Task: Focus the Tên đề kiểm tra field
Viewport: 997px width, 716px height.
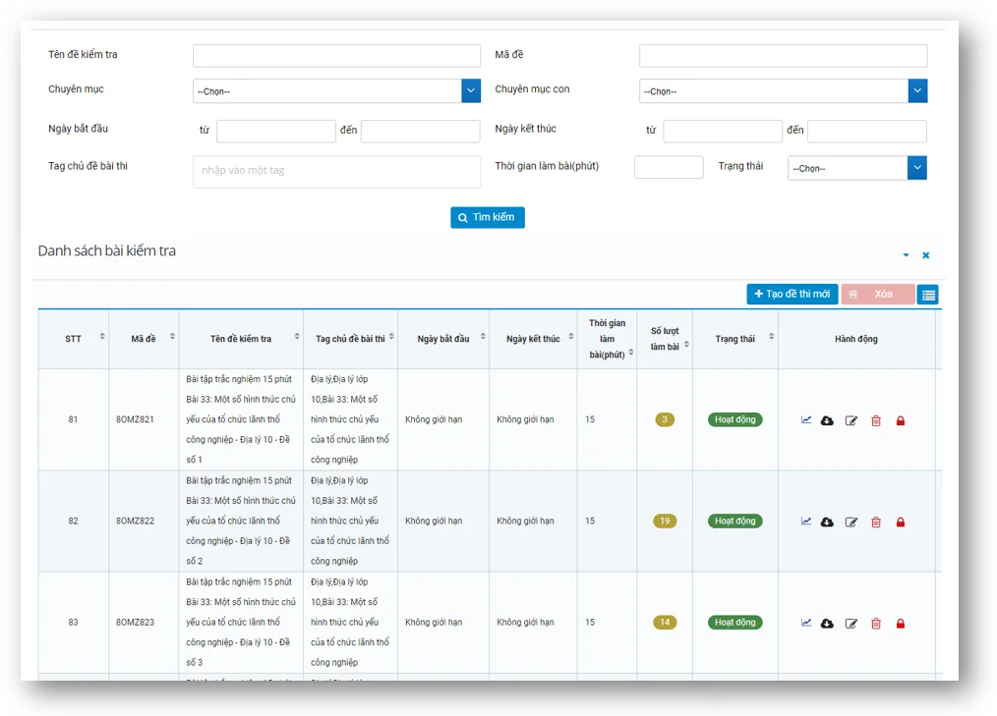Action: tap(336, 56)
